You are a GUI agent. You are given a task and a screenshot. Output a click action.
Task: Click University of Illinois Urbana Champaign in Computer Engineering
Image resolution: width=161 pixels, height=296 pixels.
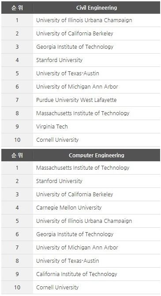click(x=84, y=221)
